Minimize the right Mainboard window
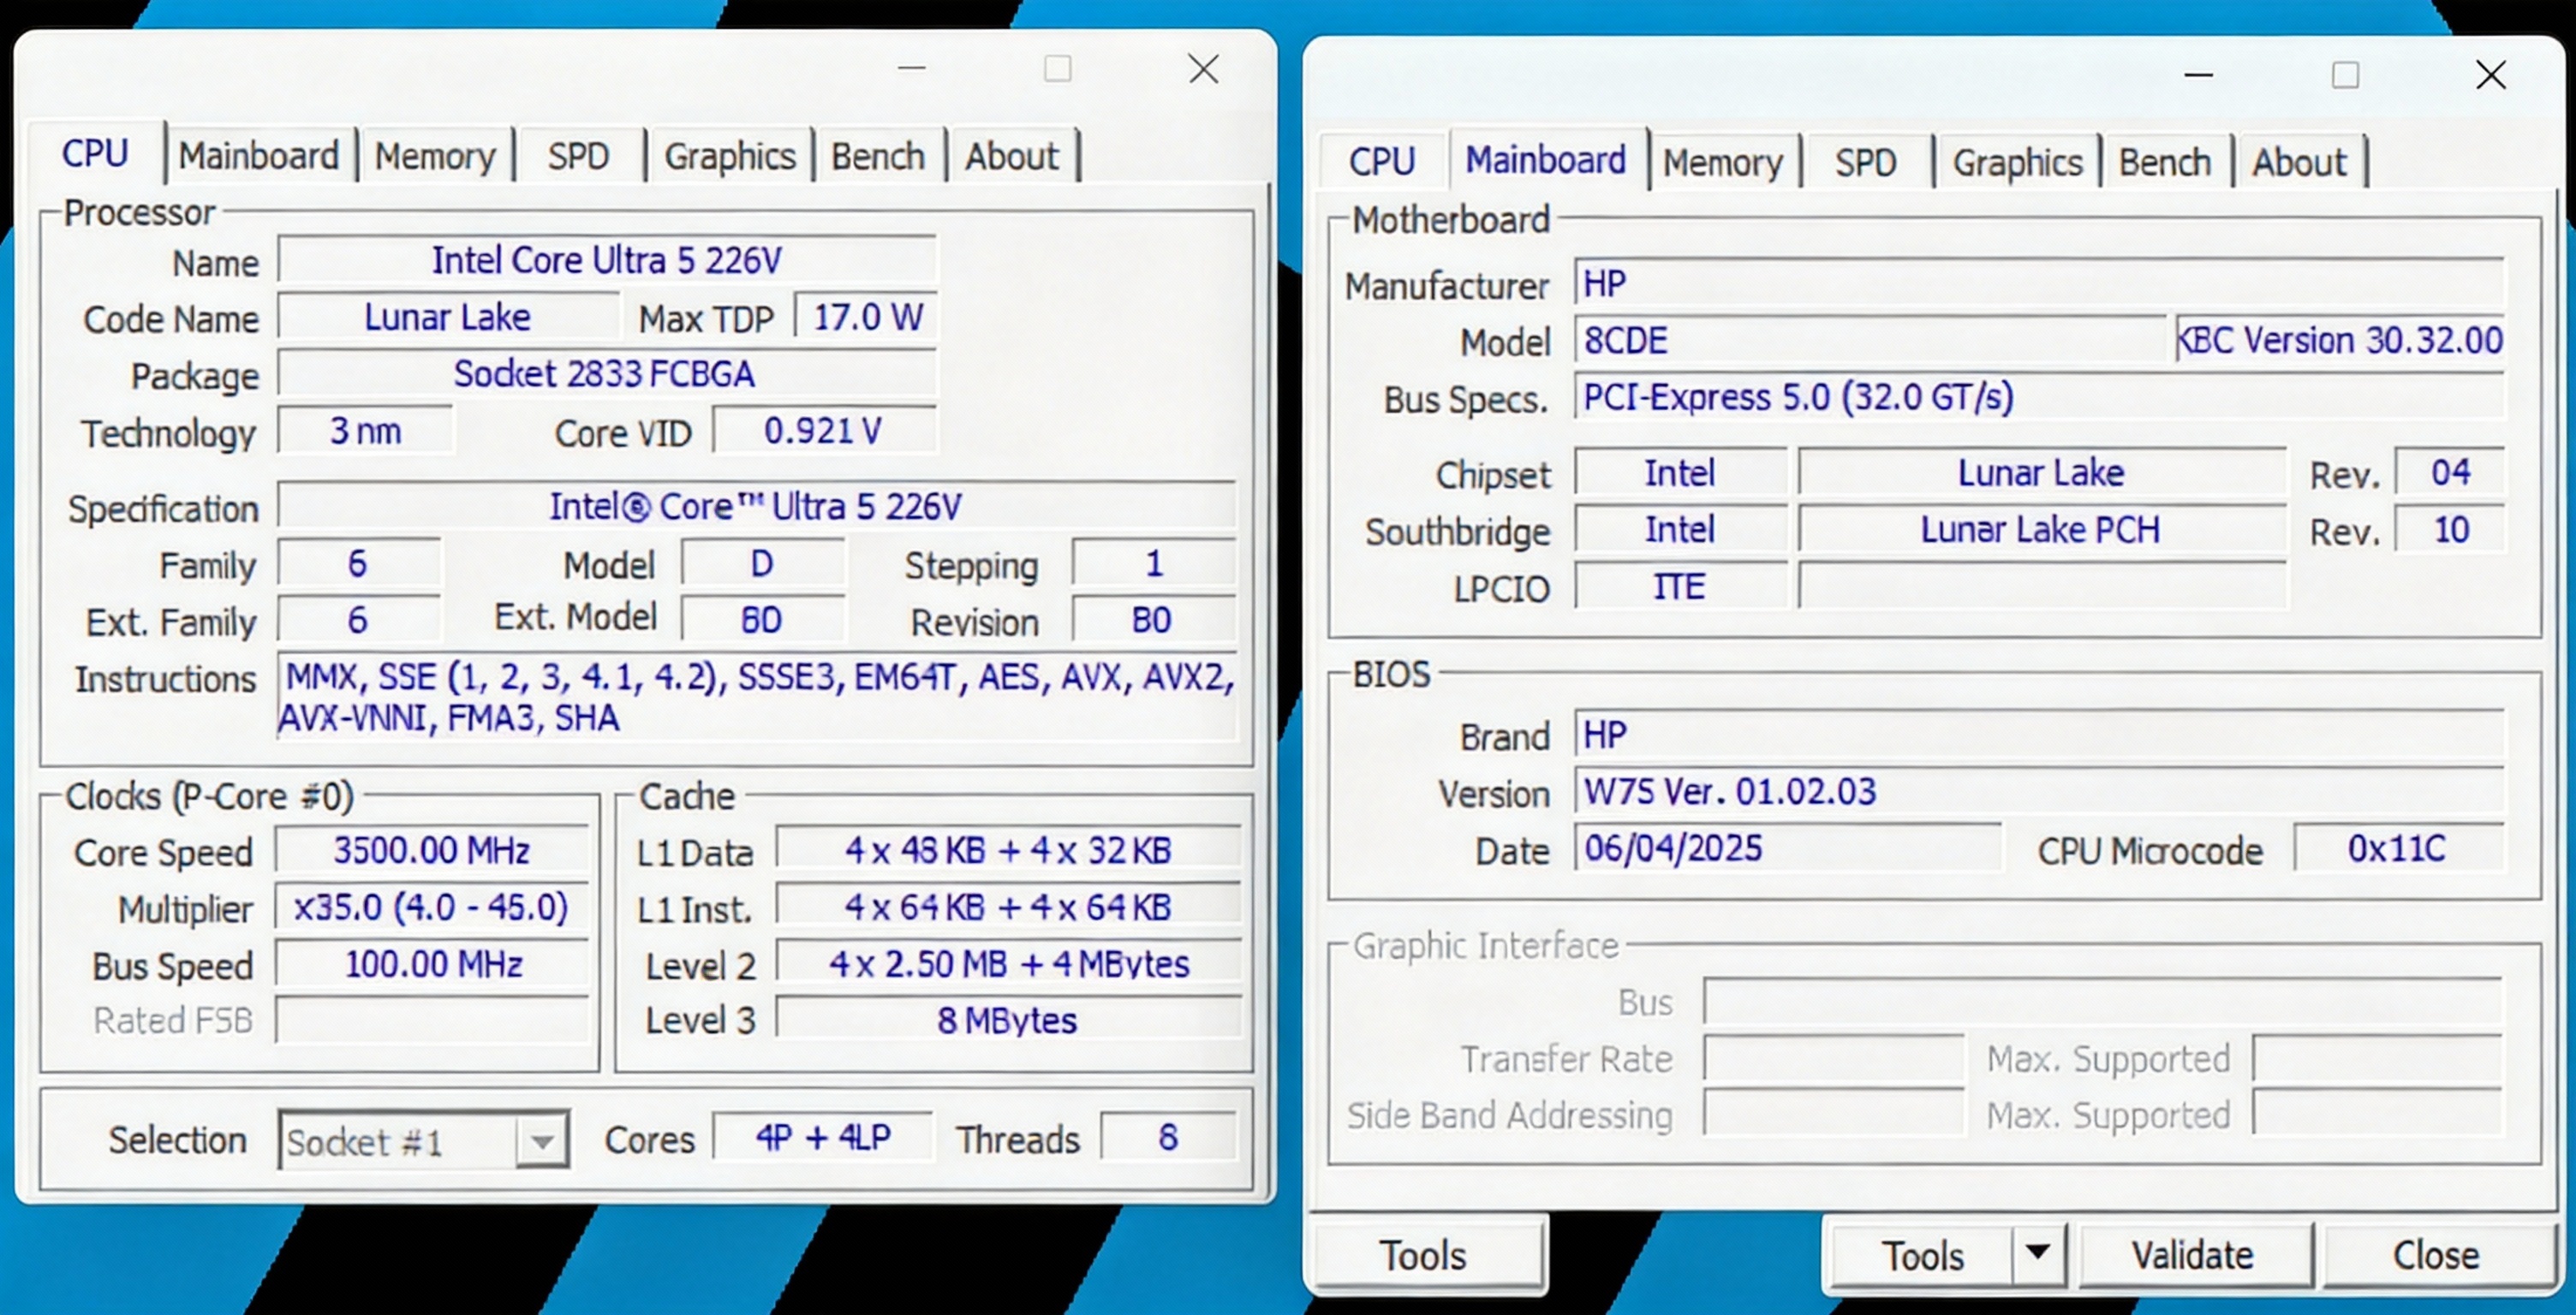 point(2198,75)
